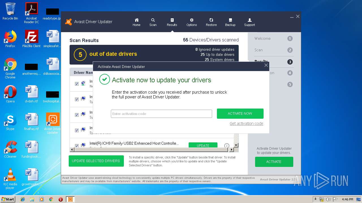The width and height of the screenshot is (362, 203).
Task: Select the growthjourn document icon
Action: pyautogui.click(x=31, y=177)
